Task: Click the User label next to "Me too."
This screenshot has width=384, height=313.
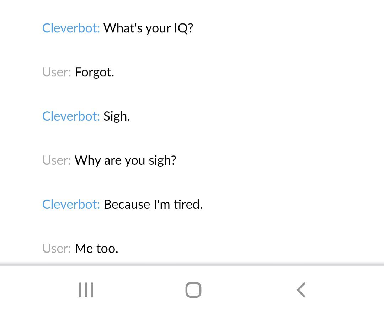Action: [57, 249]
